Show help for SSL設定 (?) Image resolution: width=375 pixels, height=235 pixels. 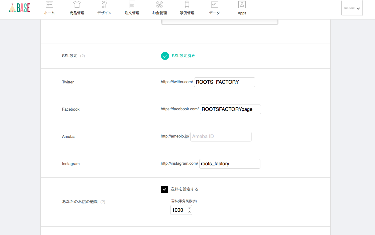click(83, 56)
